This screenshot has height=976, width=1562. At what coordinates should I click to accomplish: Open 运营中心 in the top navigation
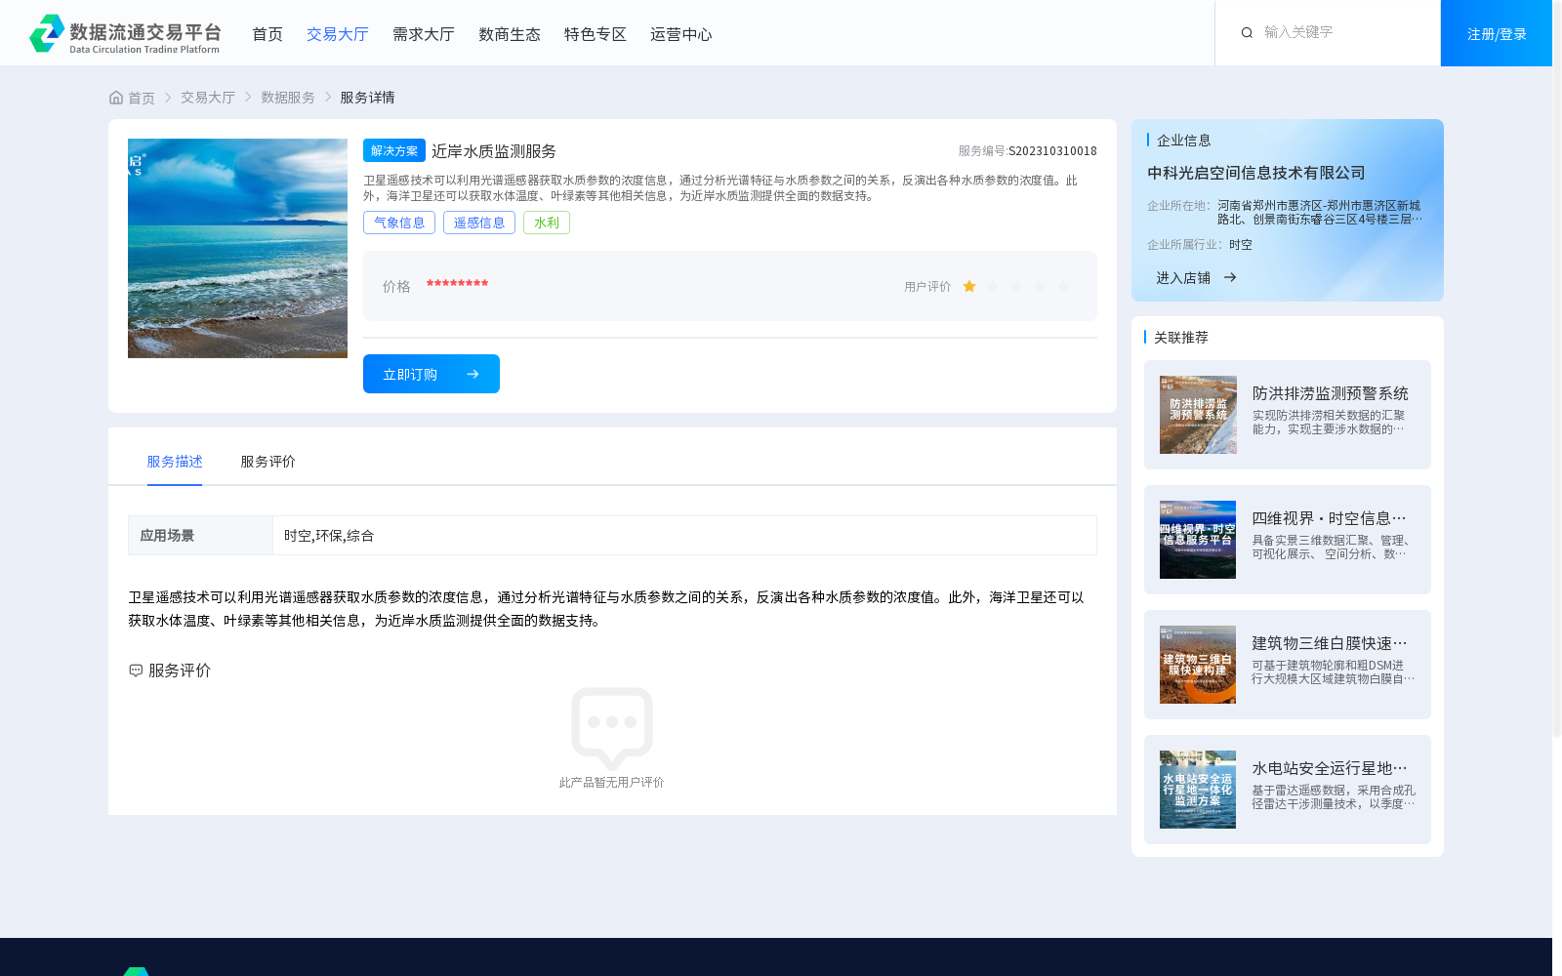[681, 34]
